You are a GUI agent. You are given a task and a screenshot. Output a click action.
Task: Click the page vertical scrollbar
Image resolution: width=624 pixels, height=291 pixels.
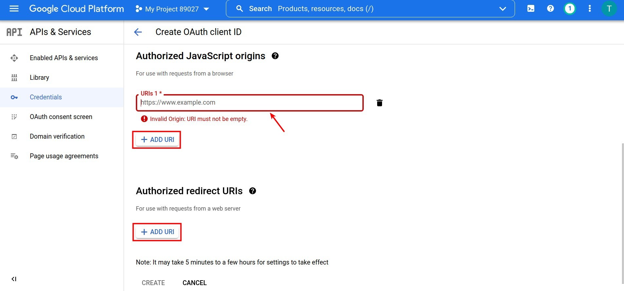pyautogui.click(x=622, y=214)
